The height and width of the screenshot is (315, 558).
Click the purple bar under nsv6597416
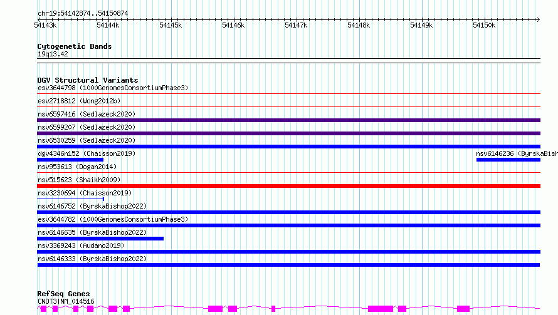[288, 120]
